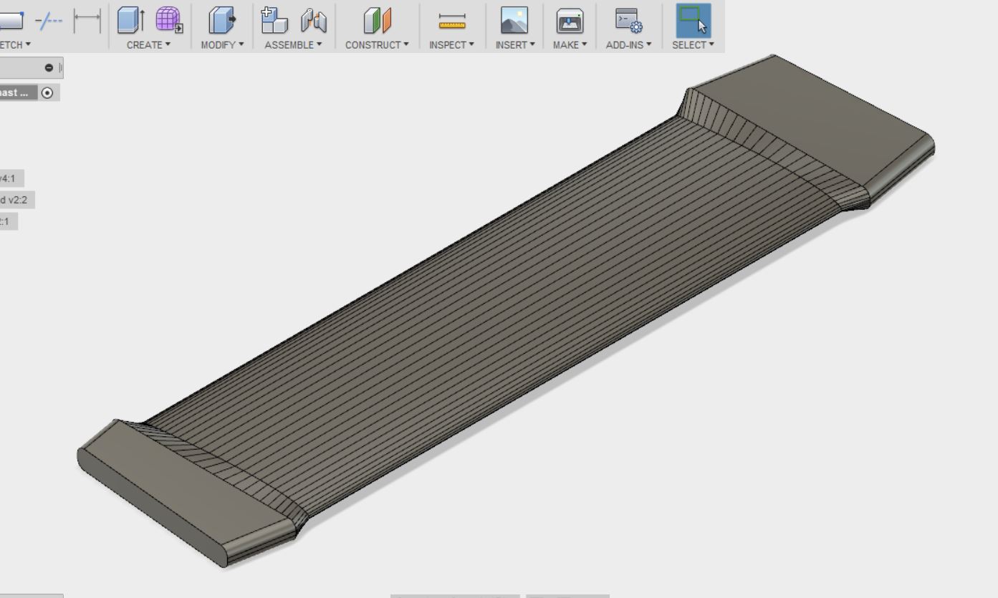The width and height of the screenshot is (998, 598).
Task: Toggle the activate component radio button
Action: pyautogui.click(x=47, y=92)
